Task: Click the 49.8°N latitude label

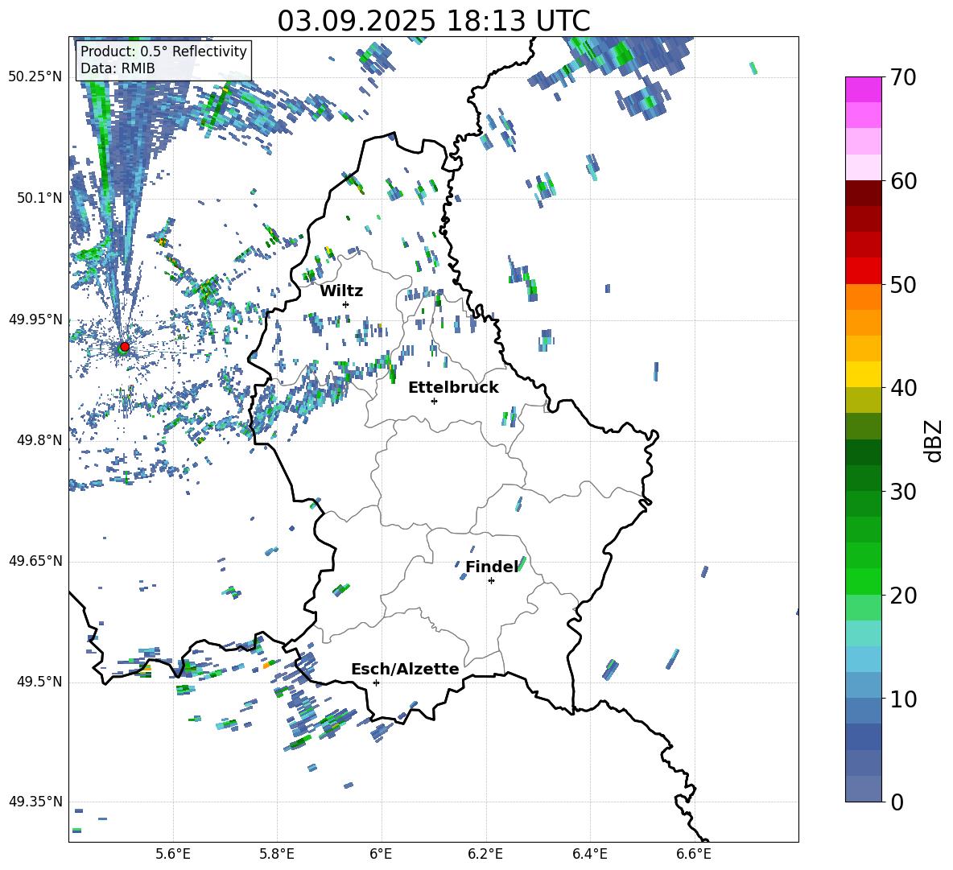Action: pyautogui.click(x=40, y=440)
